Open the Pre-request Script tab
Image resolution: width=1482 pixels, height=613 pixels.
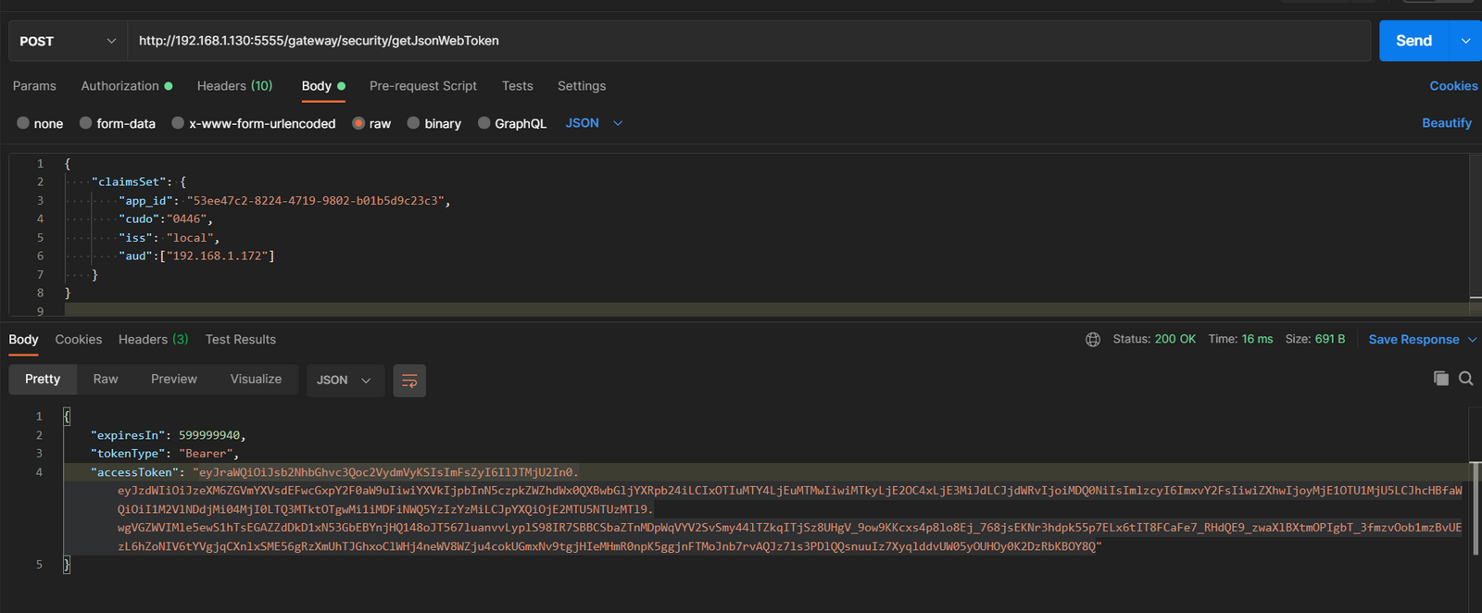pos(422,86)
